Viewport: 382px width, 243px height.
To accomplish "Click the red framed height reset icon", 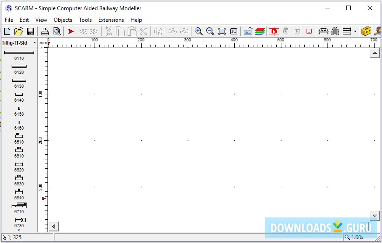I will point(309,31).
